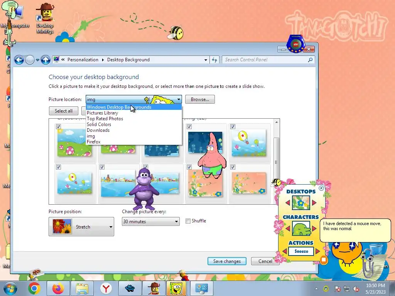
Task: Close the Tamagotchi widget with the X
Action: point(321,188)
